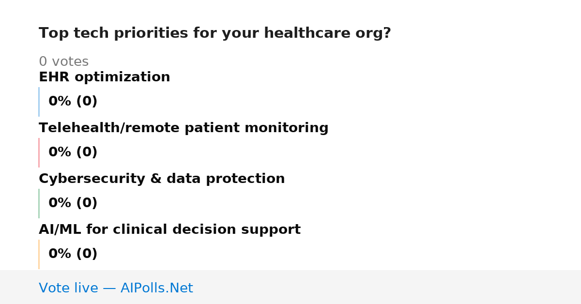
Task: Click the Cybersecurity option's 0% (0) result
Action: [x=73, y=203]
